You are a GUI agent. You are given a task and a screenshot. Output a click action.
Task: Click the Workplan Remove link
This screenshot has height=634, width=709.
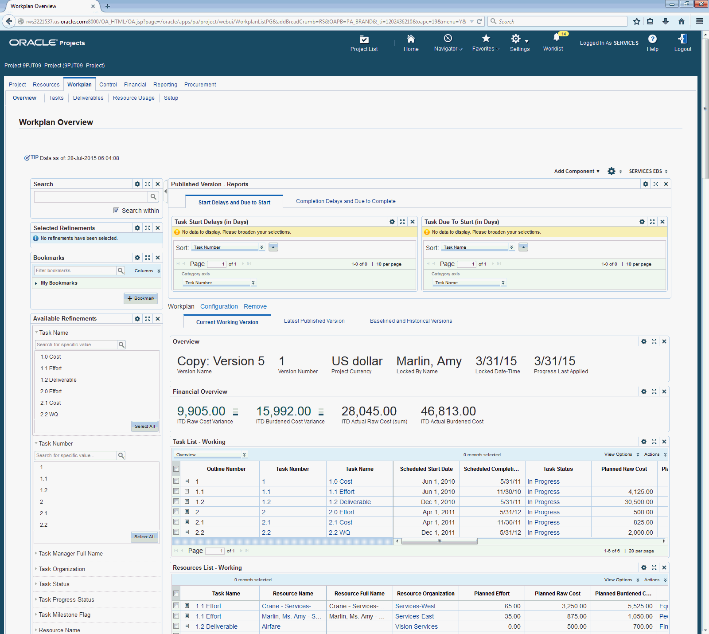tap(255, 306)
